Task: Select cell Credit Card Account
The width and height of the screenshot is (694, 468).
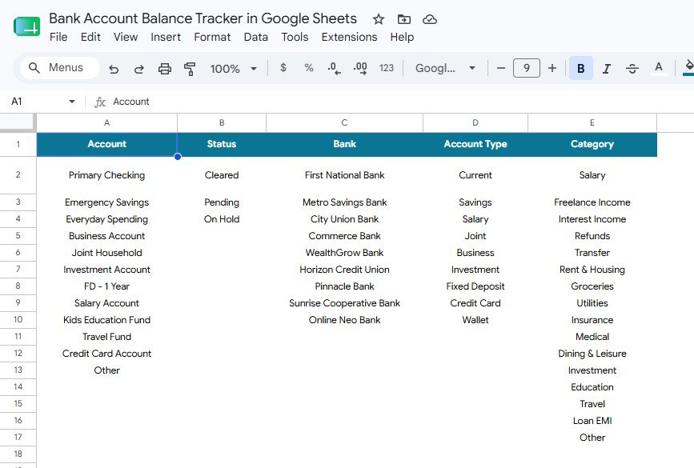Action: (106, 354)
